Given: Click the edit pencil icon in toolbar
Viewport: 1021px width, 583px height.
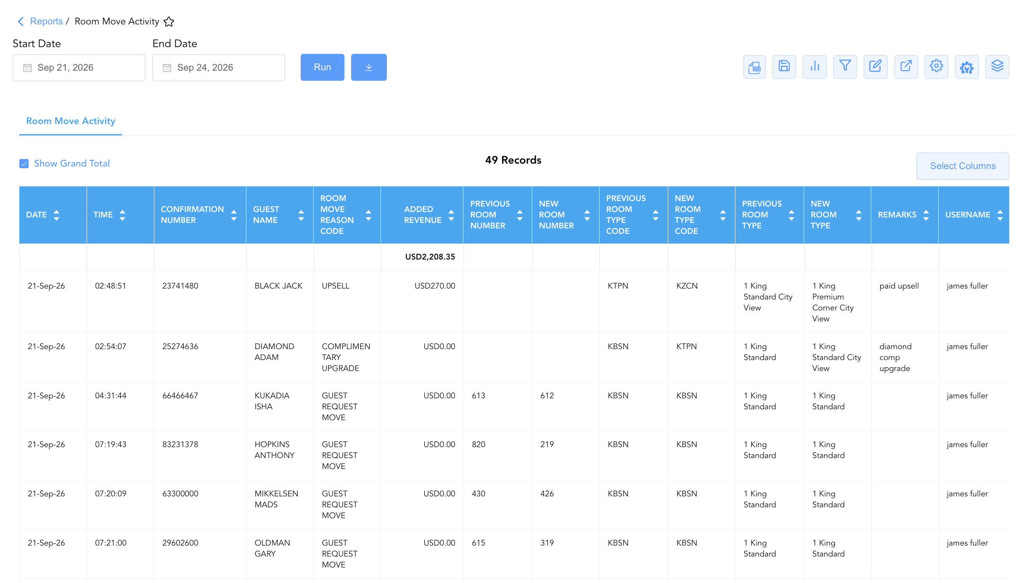Looking at the screenshot, I should coord(876,67).
